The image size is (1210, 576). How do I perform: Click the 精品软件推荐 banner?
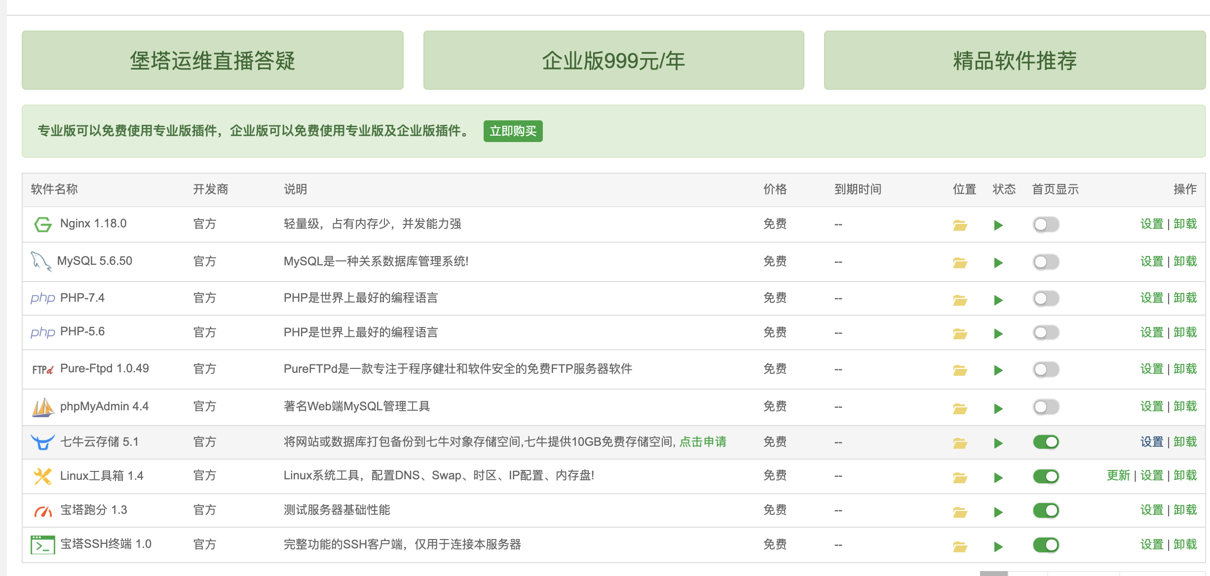1015,60
